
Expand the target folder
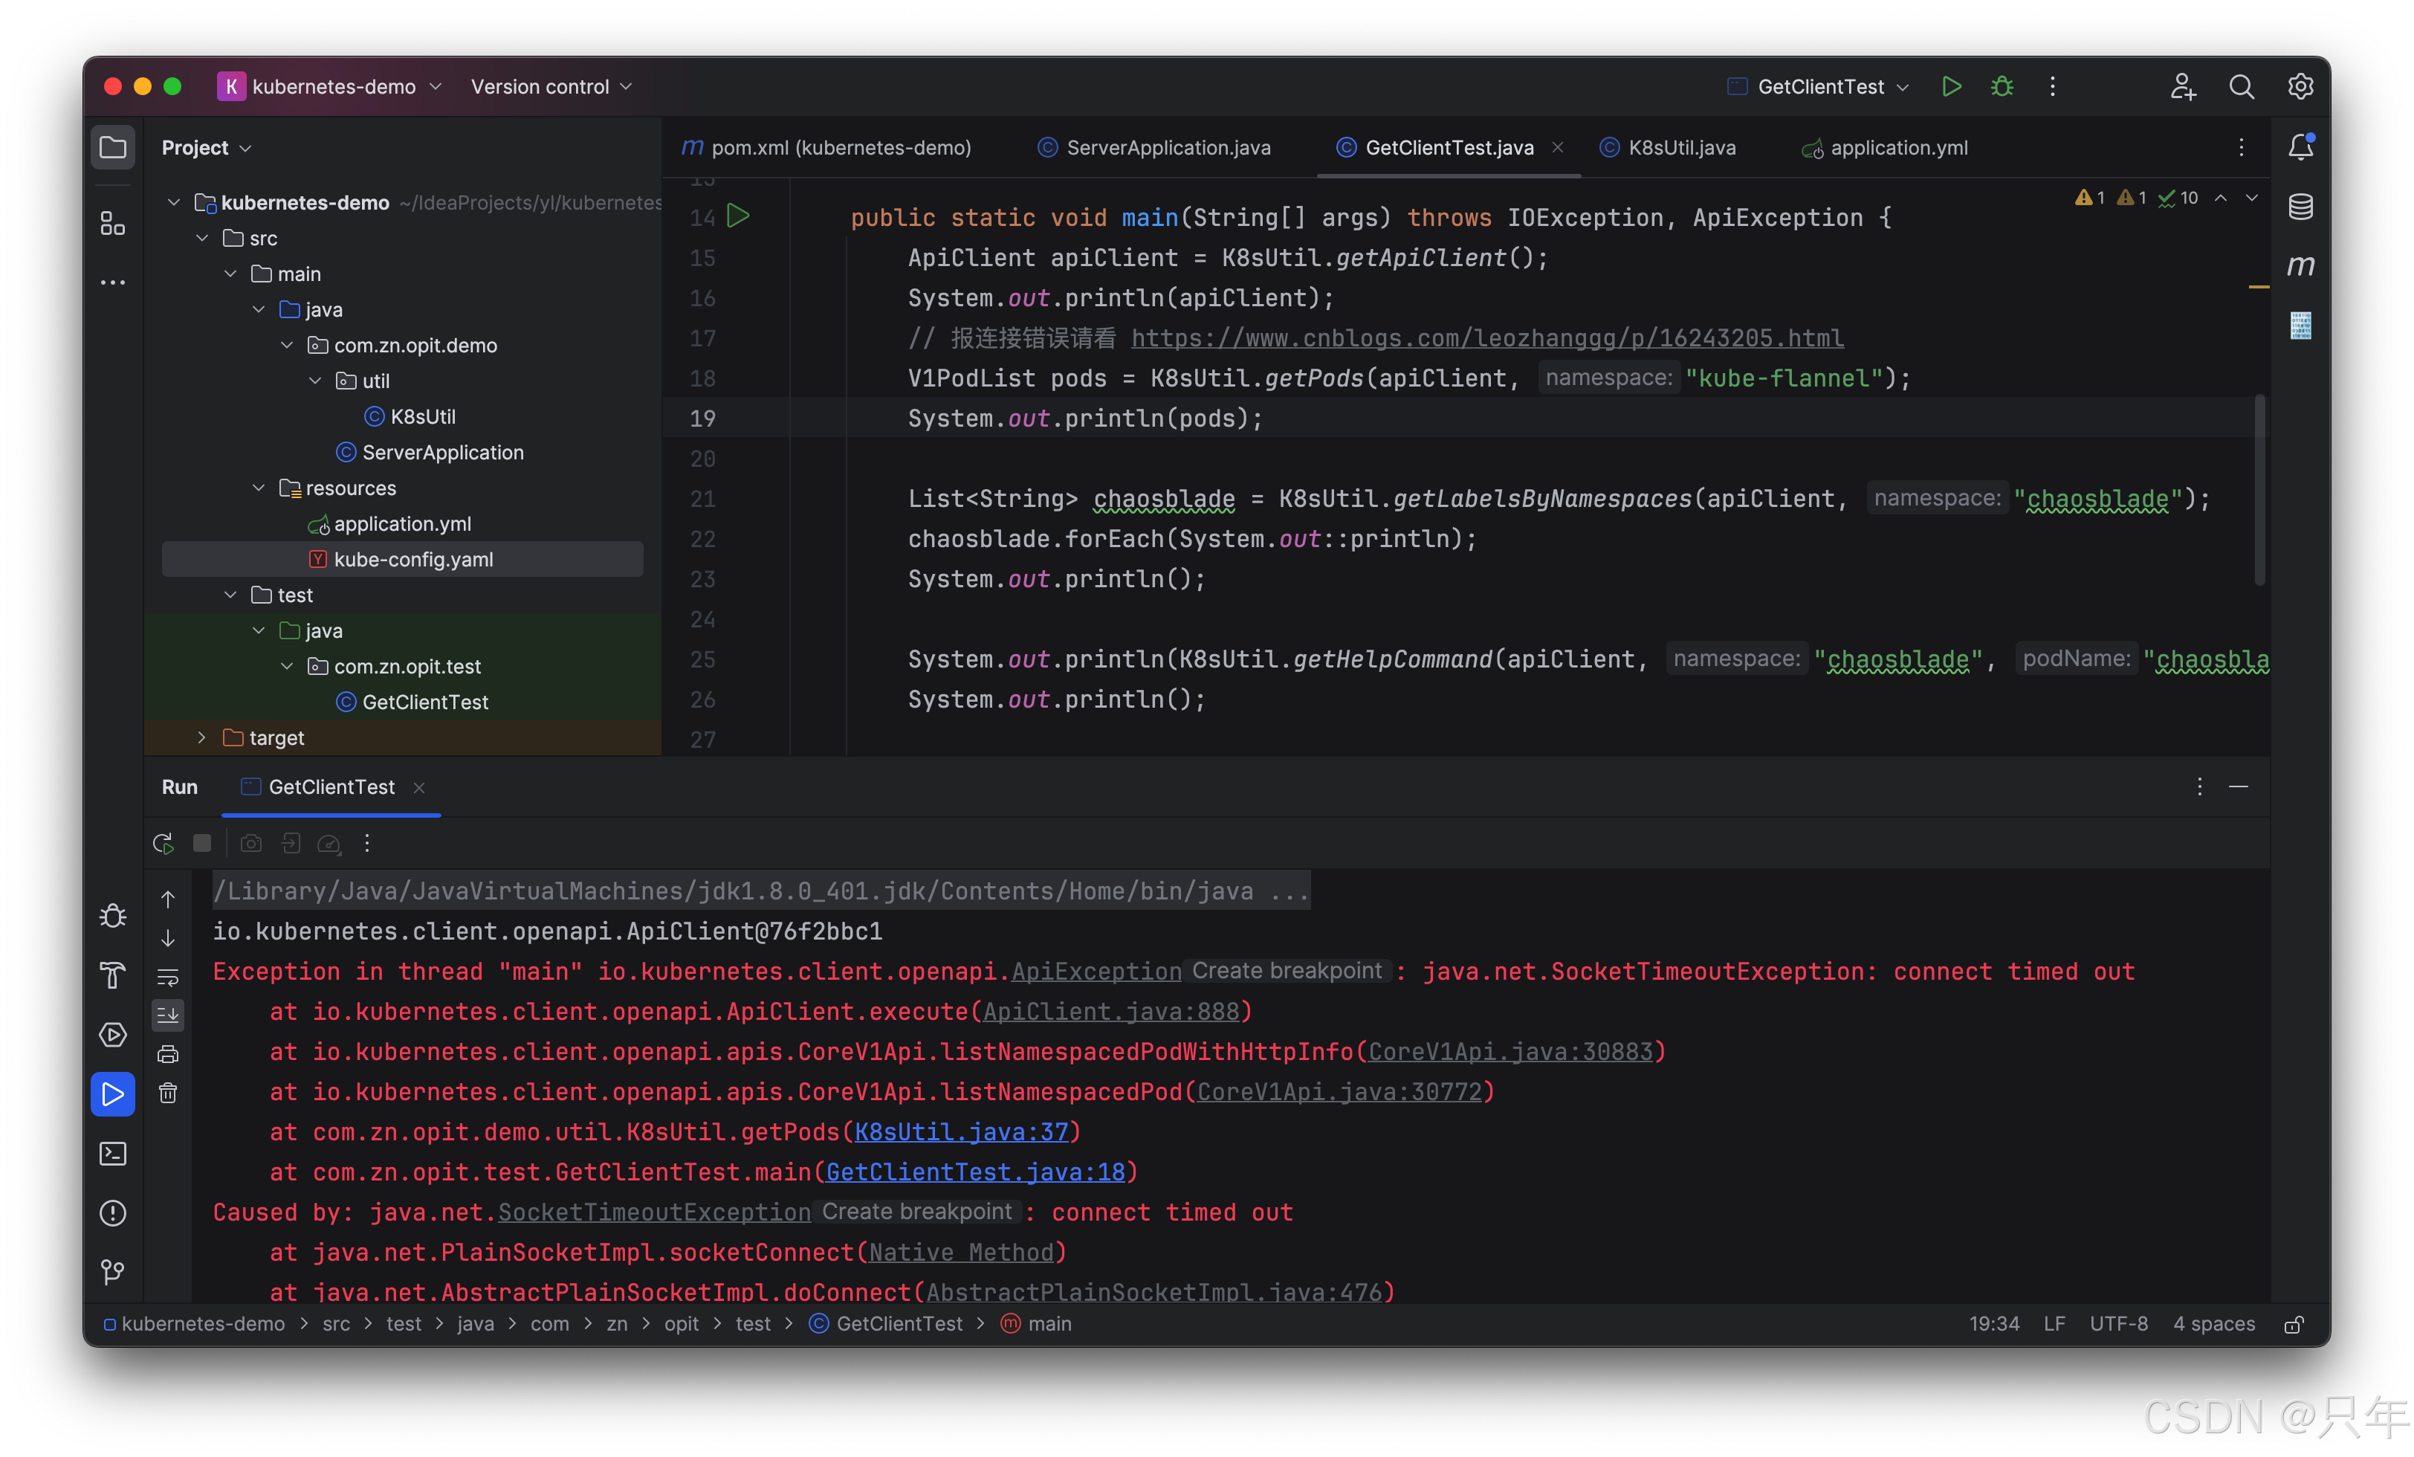coord(202,738)
